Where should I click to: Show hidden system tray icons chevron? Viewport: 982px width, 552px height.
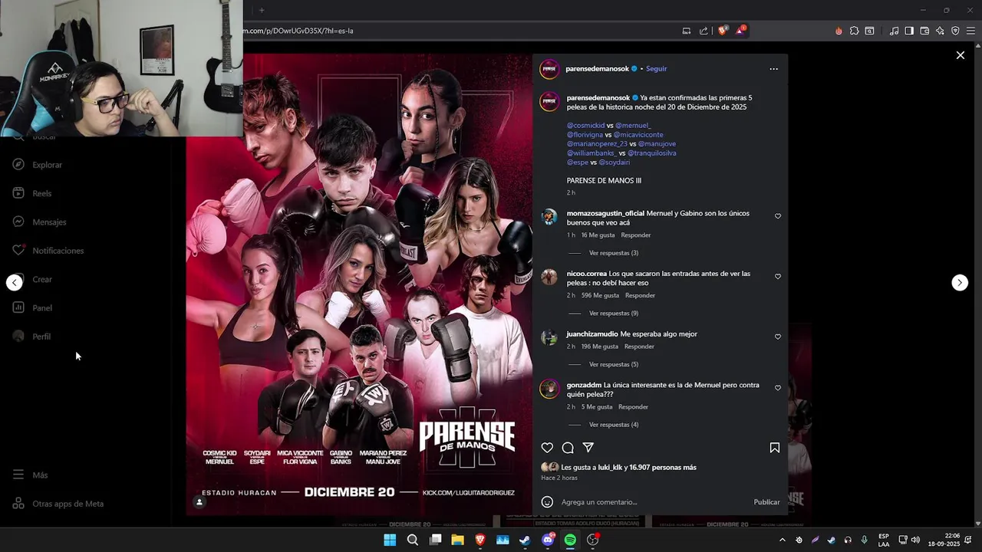(782, 540)
